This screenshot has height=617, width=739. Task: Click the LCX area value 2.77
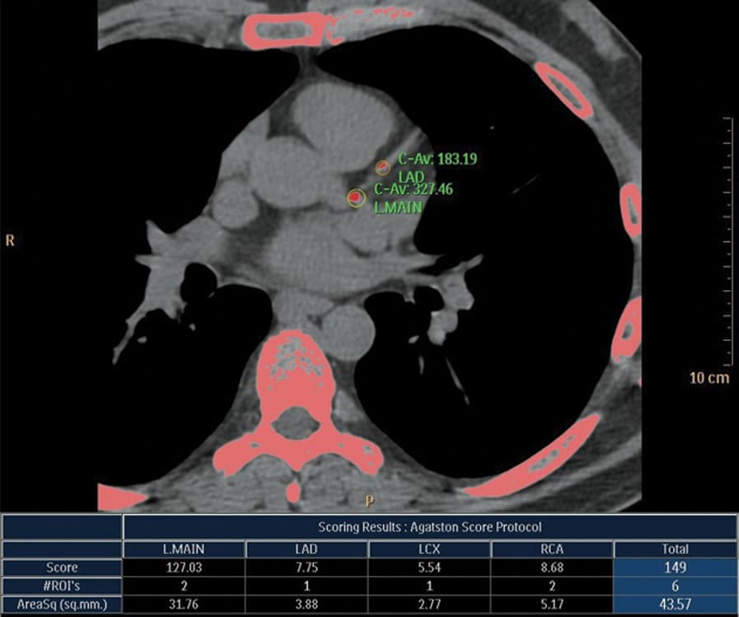(429, 605)
